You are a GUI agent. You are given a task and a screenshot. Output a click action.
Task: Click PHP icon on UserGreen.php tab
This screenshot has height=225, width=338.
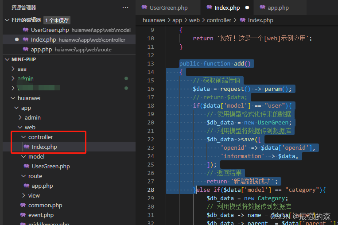tap(144, 8)
